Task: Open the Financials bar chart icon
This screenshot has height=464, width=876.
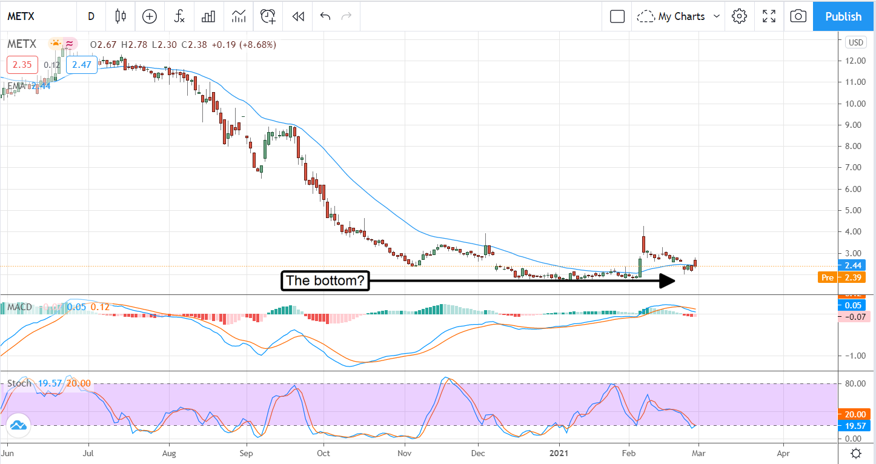Action: pyautogui.click(x=208, y=16)
